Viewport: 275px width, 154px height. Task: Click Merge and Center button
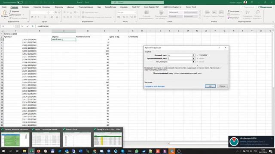[97, 17]
